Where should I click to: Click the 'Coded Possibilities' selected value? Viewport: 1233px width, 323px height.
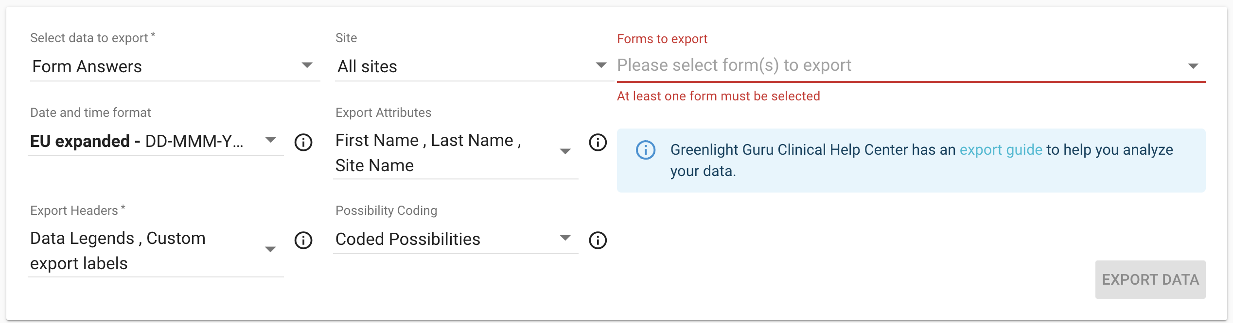point(407,239)
